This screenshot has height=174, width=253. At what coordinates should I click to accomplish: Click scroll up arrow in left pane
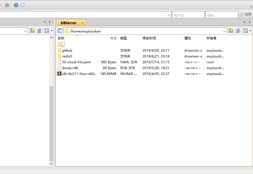pos(51,37)
